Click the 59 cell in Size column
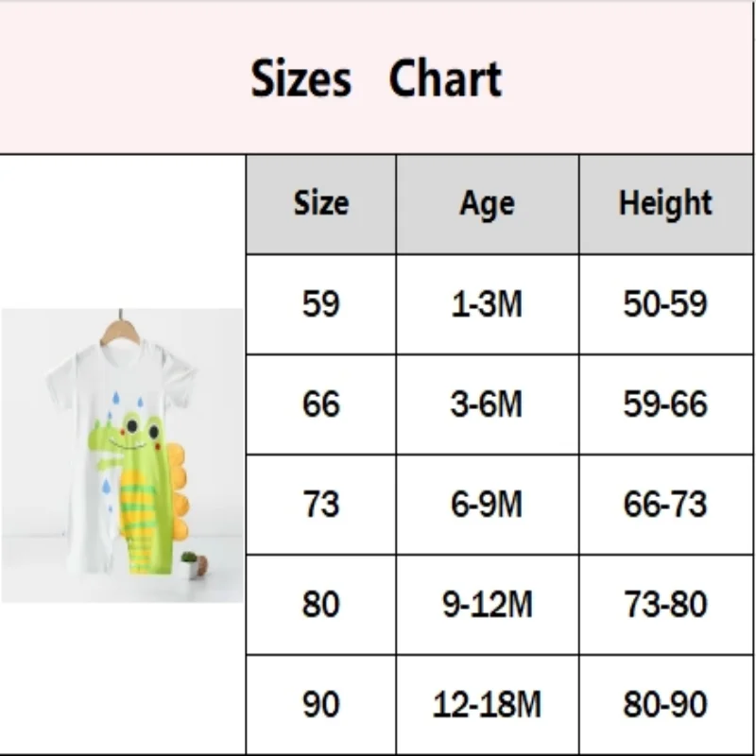This screenshot has height=756, width=756. [x=320, y=304]
